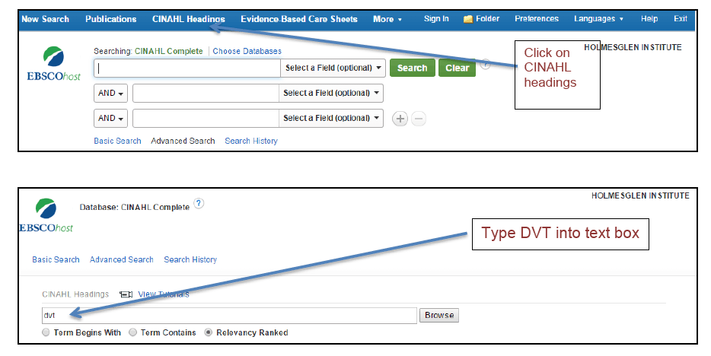Viewport: 711px width, 356px height.
Task: Select the Term Contains radio button
Action: 133,332
